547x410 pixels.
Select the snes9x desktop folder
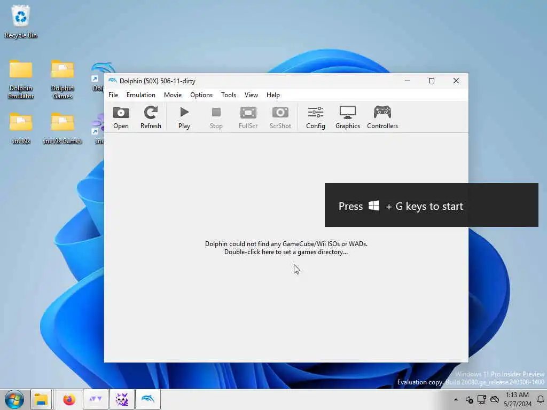(x=21, y=128)
